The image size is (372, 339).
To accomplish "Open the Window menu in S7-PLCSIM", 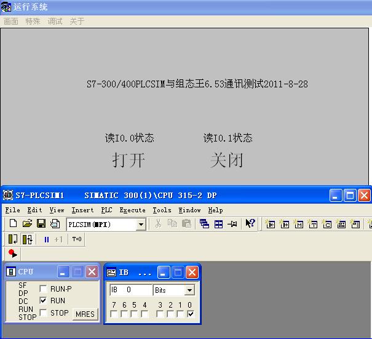I will [x=189, y=210].
